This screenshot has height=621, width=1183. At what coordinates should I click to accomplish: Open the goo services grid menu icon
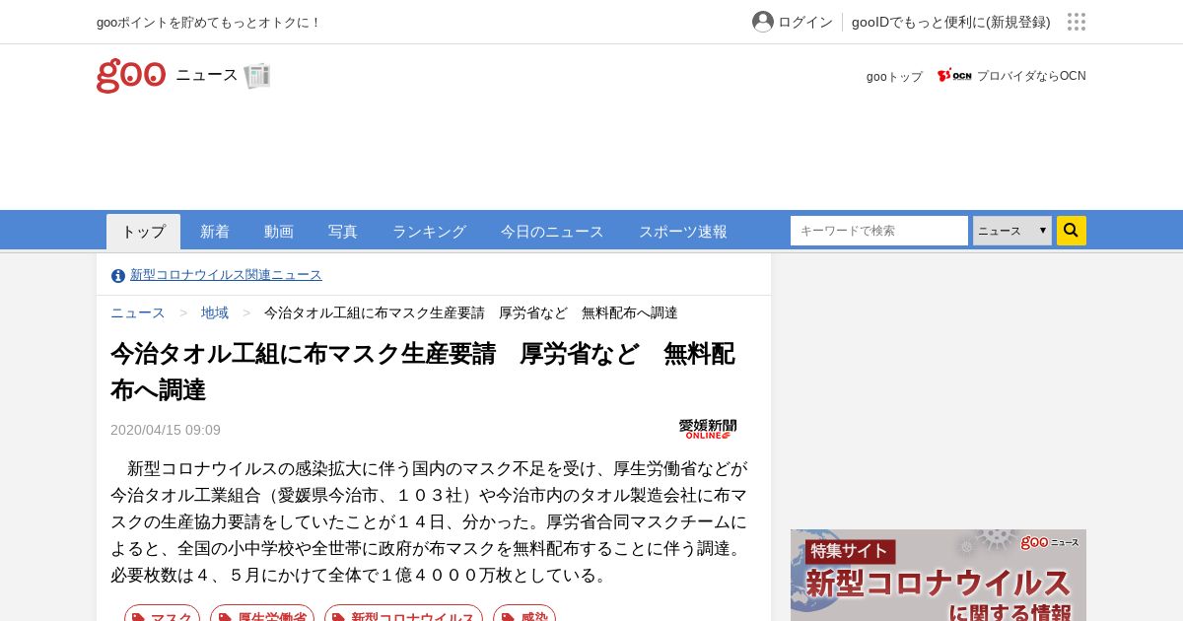[x=1077, y=22]
